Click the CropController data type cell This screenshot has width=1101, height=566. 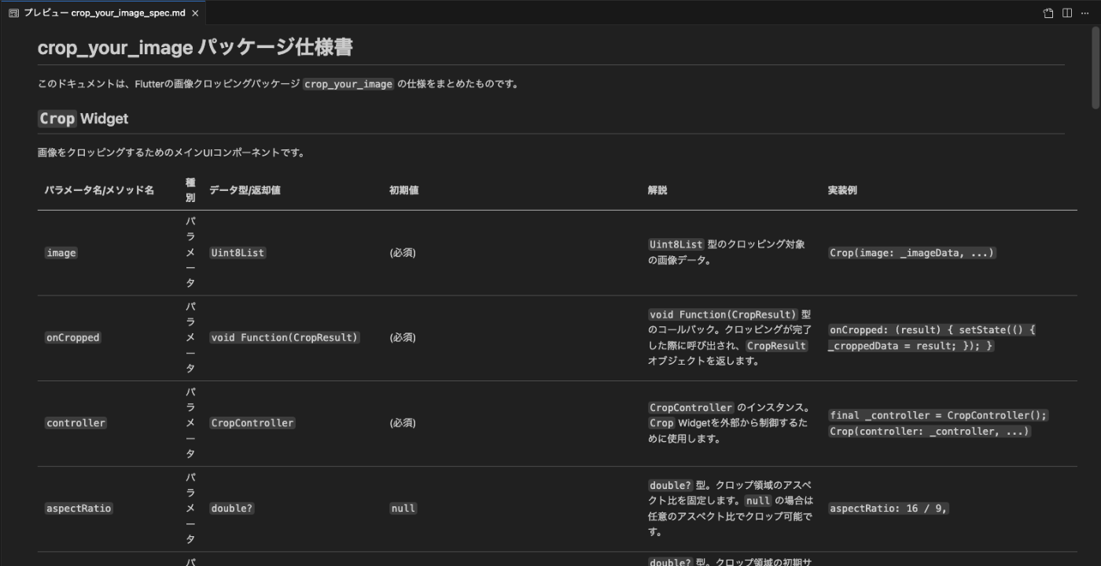point(252,423)
